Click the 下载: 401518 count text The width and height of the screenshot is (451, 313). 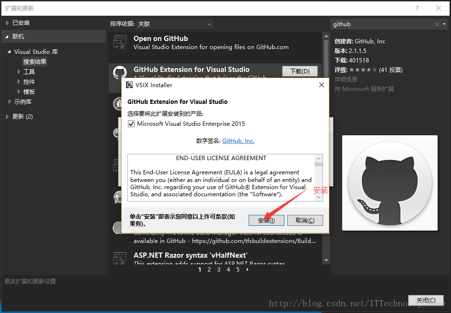pyautogui.click(x=351, y=61)
